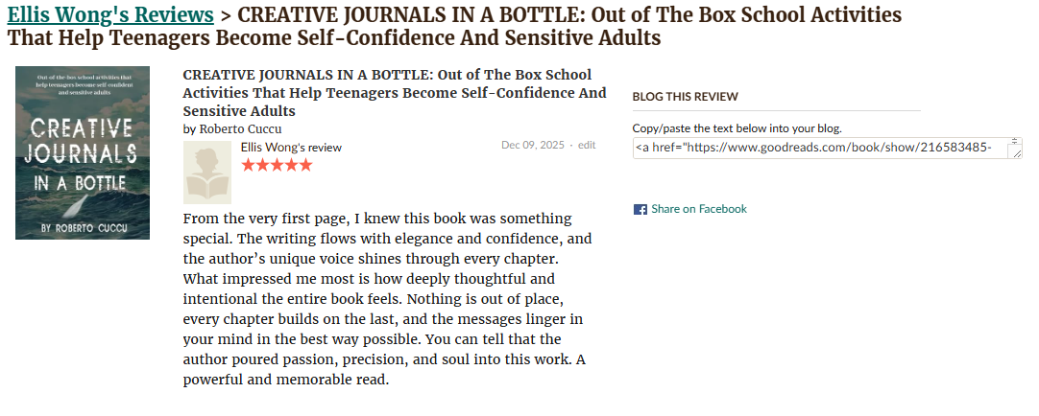Viewport: 1039px width, 416px height.
Task: Click the second star of the rating
Action: tap(262, 165)
